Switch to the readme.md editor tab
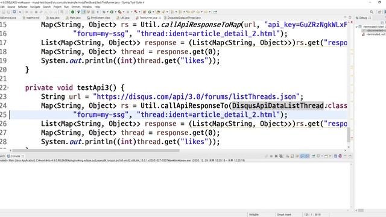The height and width of the screenshot is (217, 386). pyautogui.click(x=31, y=17)
